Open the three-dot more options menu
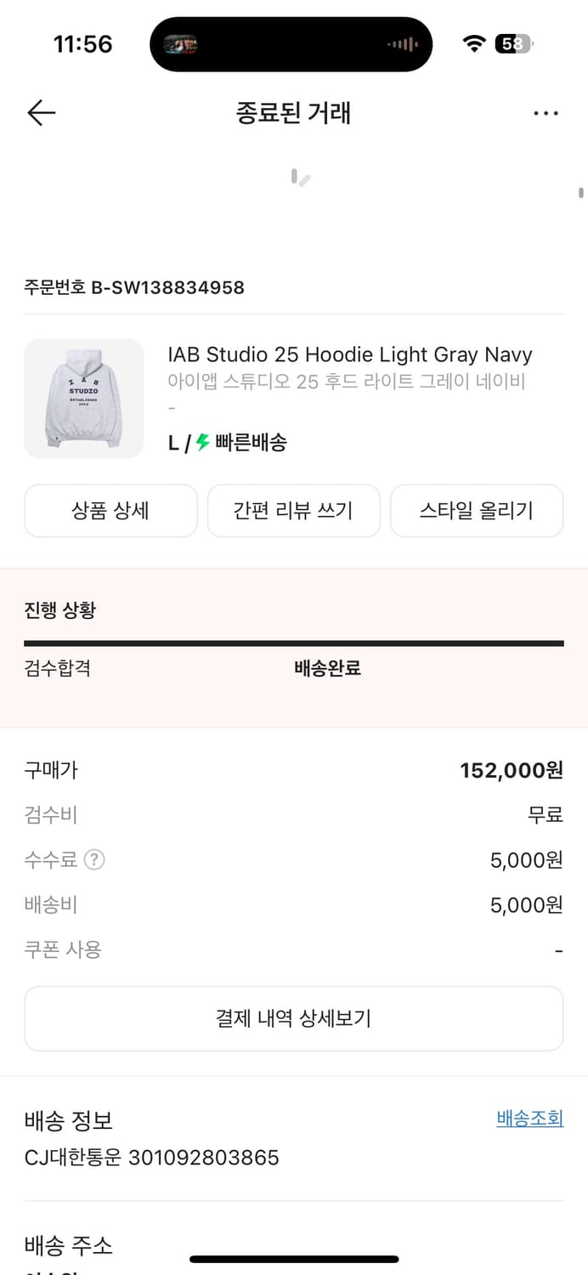588x1275 pixels. pyautogui.click(x=546, y=112)
